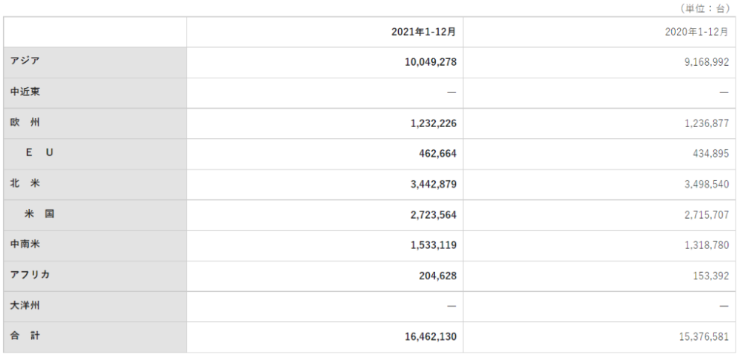The width and height of the screenshot is (740, 354).
Task: Select the アジア row label
Action: pos(25,62)
